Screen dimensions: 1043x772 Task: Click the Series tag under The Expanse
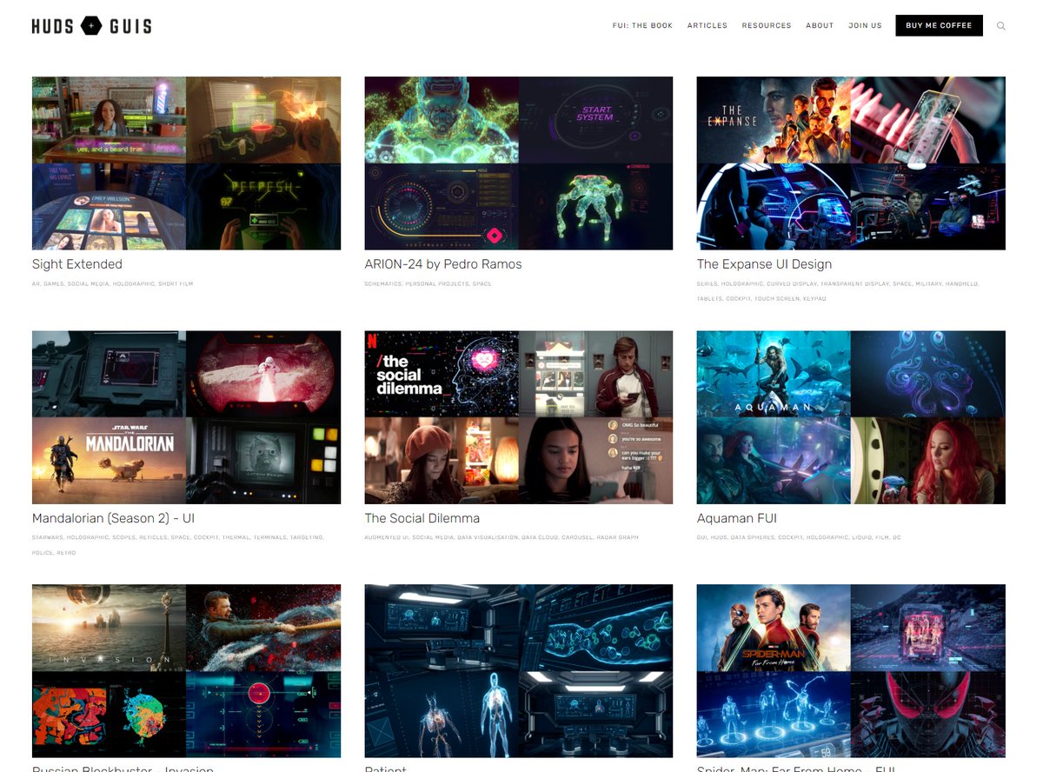(708, 283)
